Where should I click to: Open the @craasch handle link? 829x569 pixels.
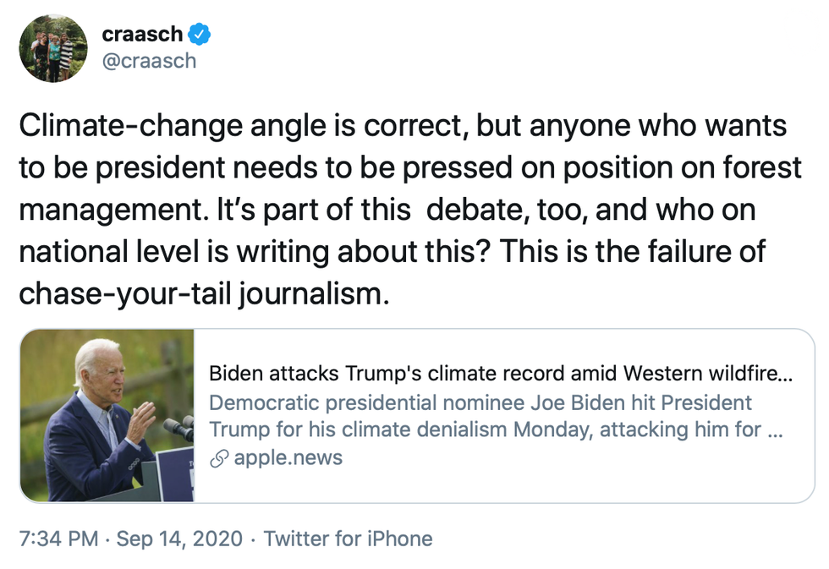click(149, 61)
